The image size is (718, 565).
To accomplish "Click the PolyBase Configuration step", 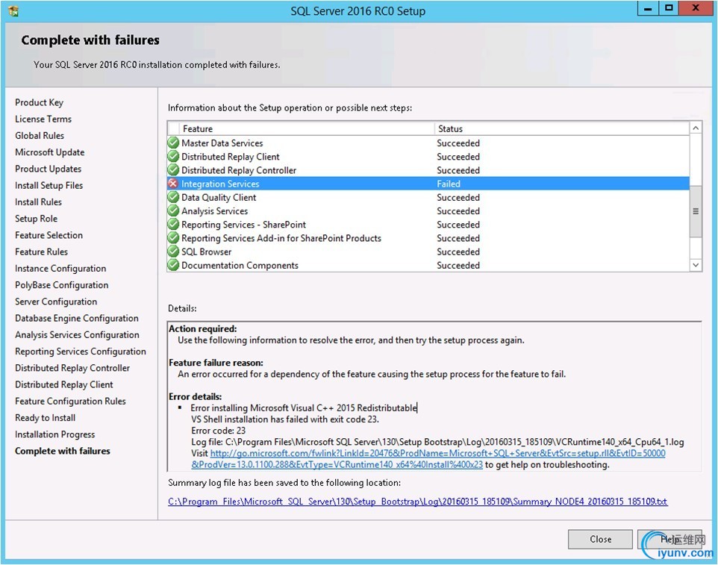I will [61, 285].
